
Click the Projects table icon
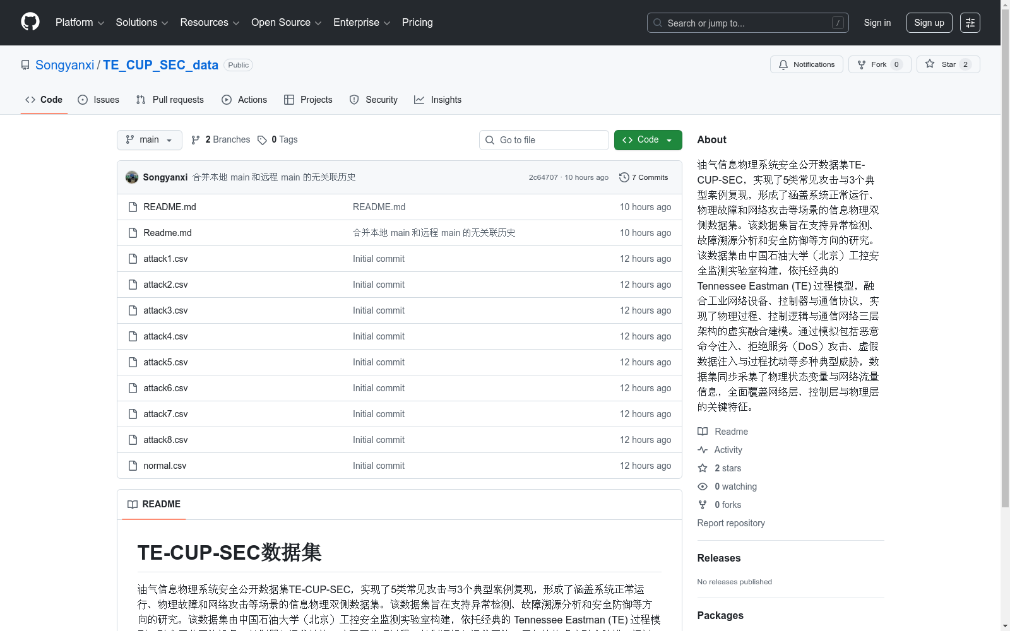pos(289,100)
